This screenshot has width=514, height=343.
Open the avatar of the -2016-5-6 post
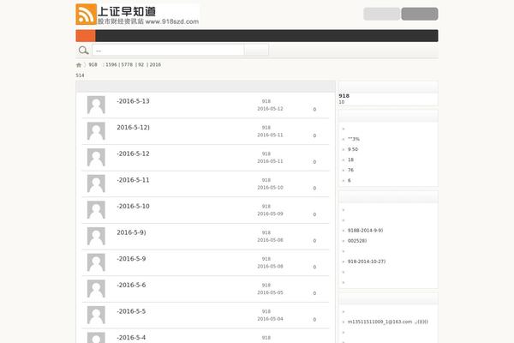click(96, 288)
